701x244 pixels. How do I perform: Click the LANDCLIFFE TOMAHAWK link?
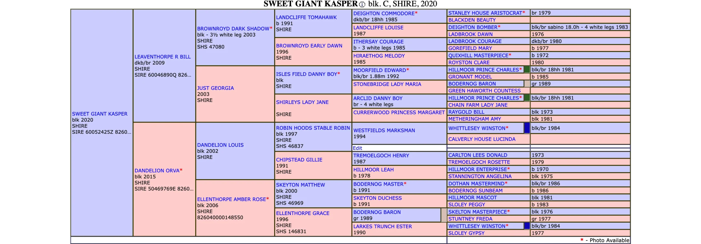click(x=306, y=17)
